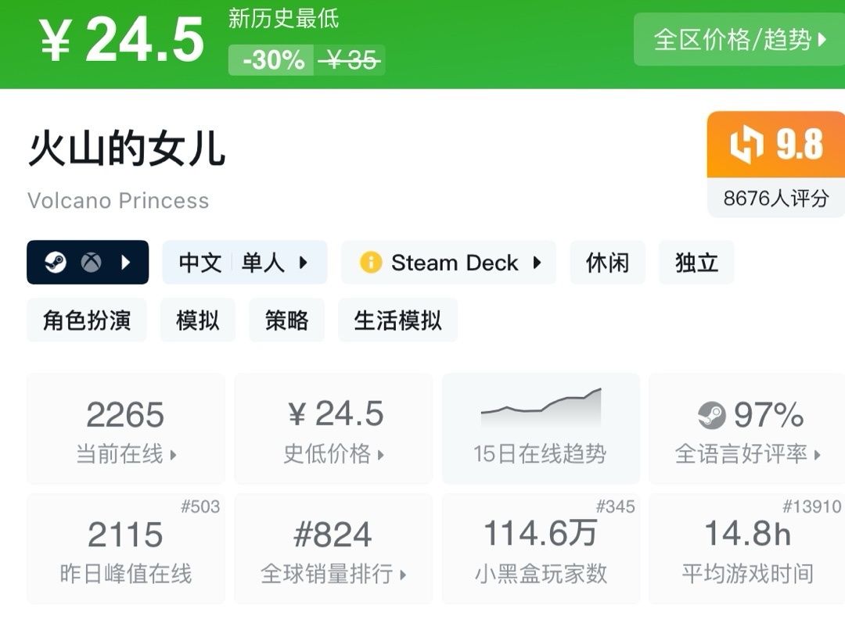845x619 pixels.
Task: Open 8676人评分 rating count
Action: (x=775, y=199)
